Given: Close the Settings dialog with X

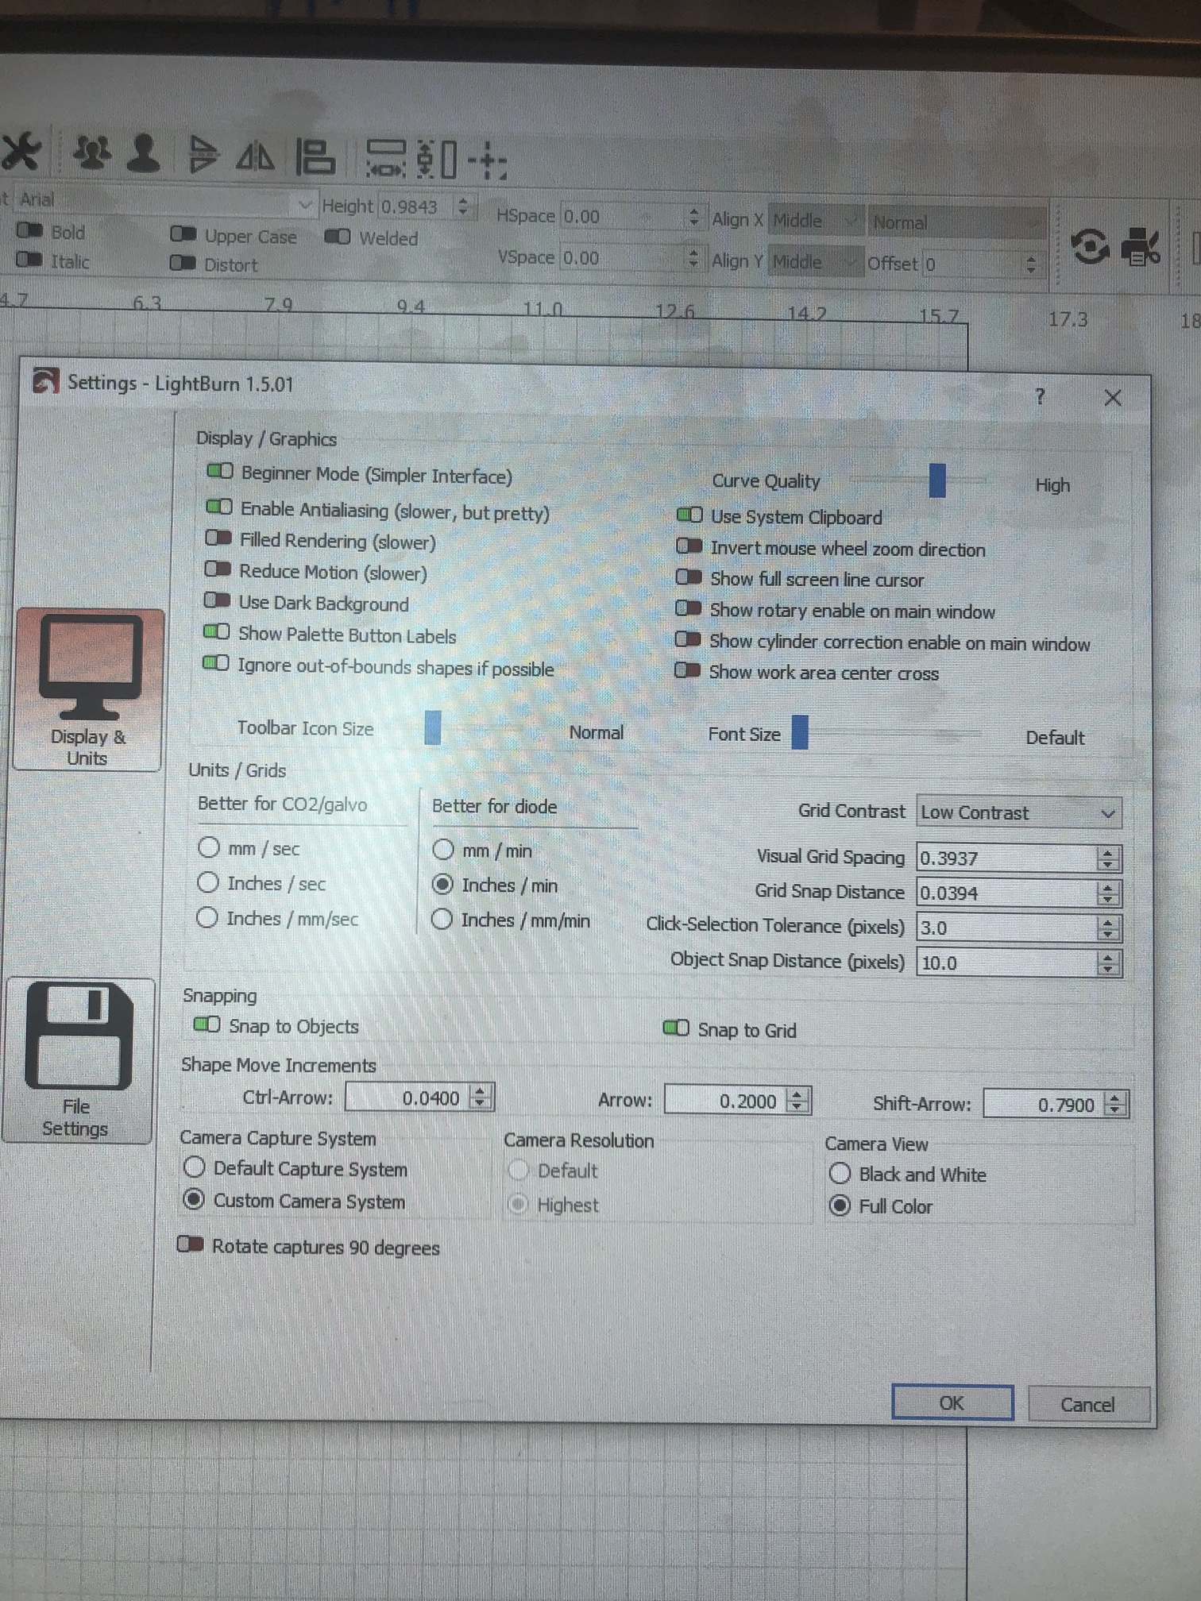Looking at the screenshot, I should [x=1113, y=398].
